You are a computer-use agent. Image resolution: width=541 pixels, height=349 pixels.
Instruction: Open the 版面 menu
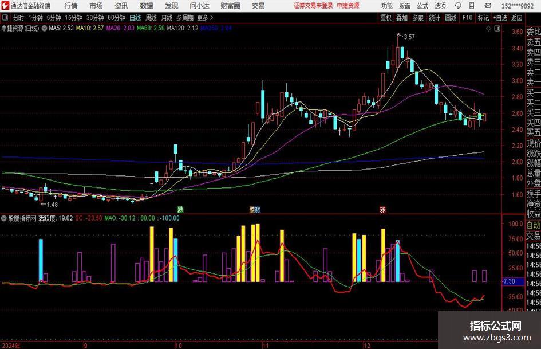click(405, 6)
